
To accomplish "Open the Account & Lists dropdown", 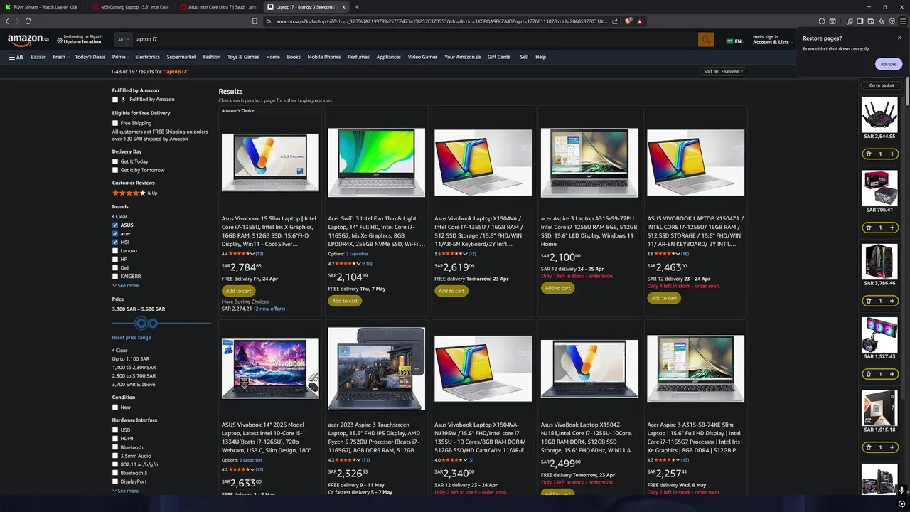I will point(771,39).
